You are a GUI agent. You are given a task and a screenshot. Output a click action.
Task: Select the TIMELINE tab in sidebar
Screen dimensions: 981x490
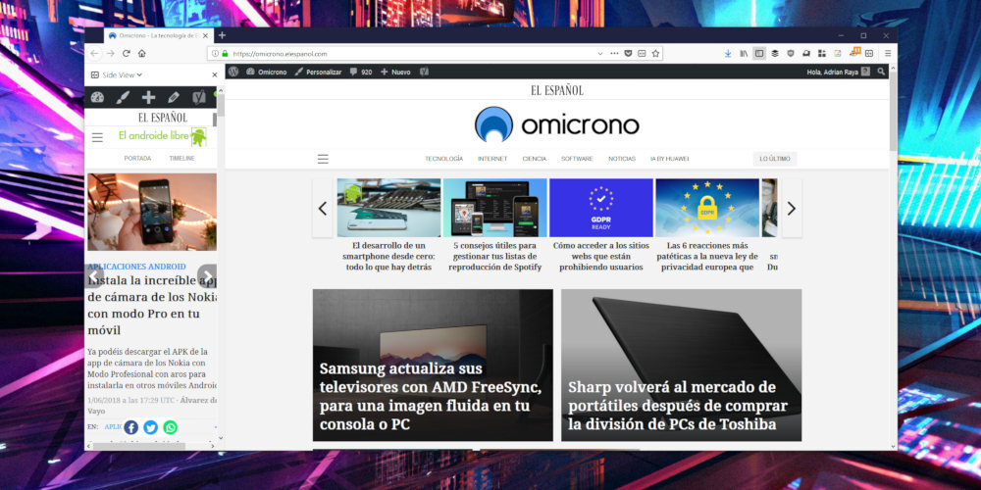pos(182,159)
